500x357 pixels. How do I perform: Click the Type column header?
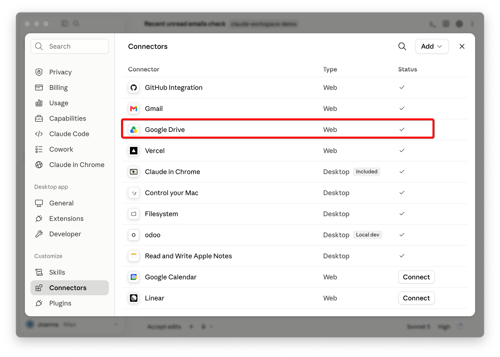click(x=330, y=69)
